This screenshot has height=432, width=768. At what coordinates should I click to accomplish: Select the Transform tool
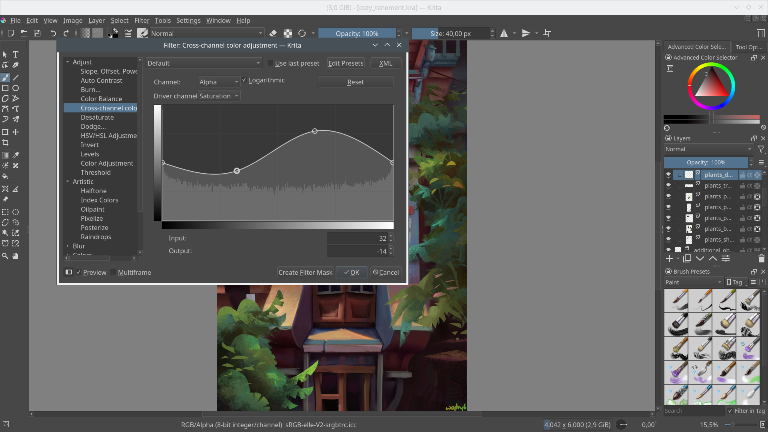point(5,132)
